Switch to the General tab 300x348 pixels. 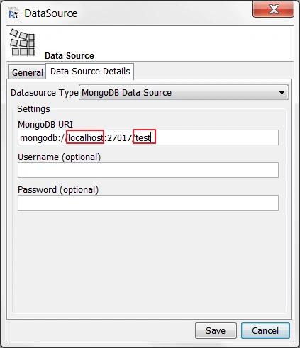tap(28, 72)
